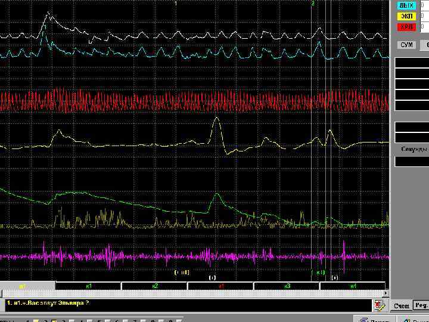Click the СУМ button
Screen dimensions: 429x322
click(406, 45)
